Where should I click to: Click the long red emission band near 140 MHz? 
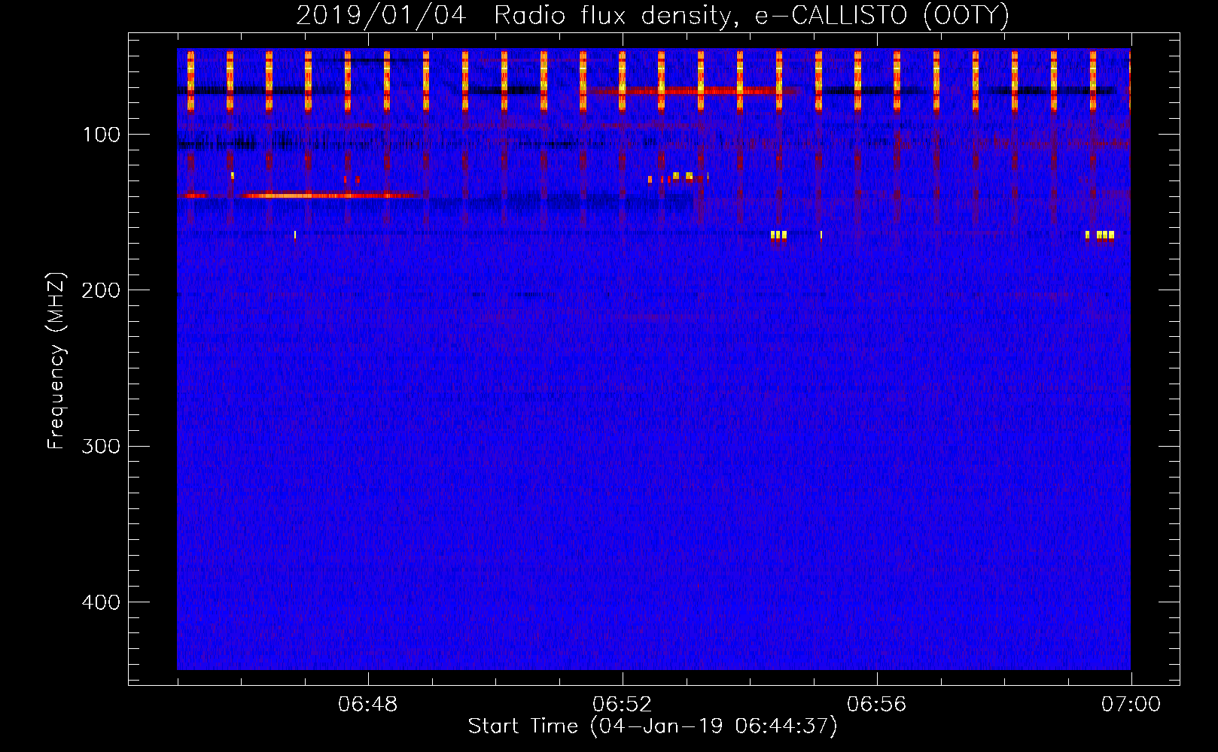point(329,196)
